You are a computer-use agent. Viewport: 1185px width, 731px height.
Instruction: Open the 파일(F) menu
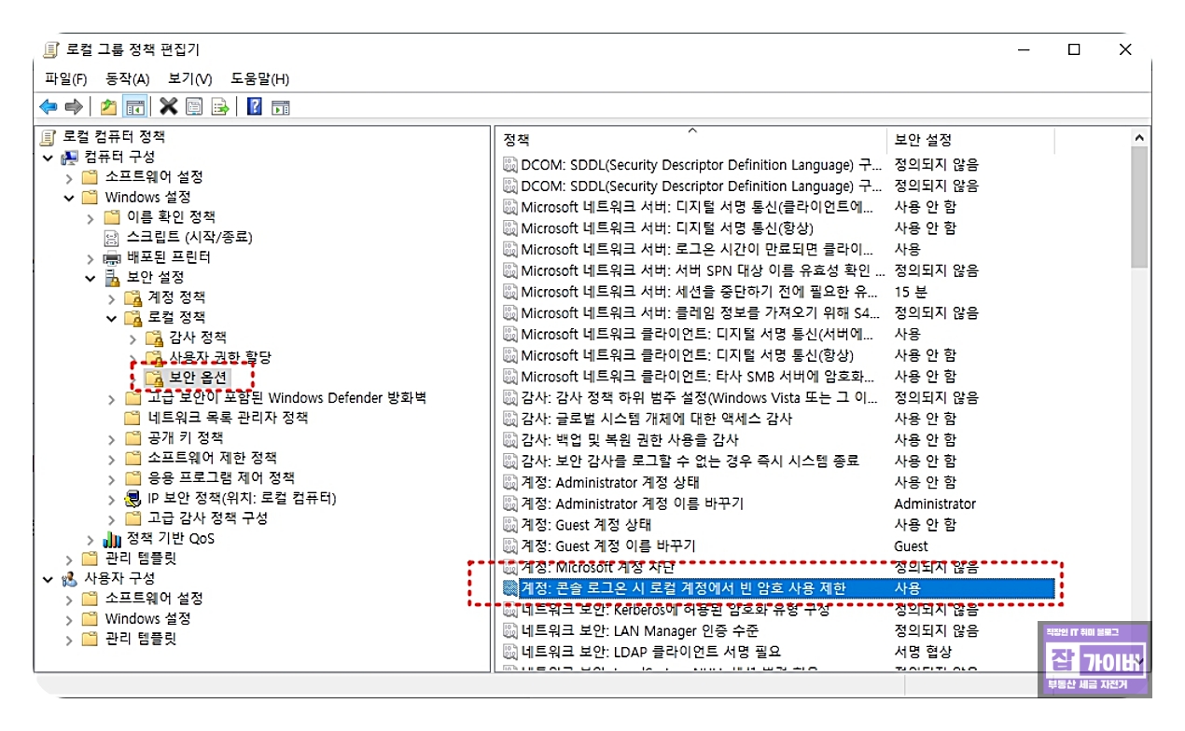64,79
